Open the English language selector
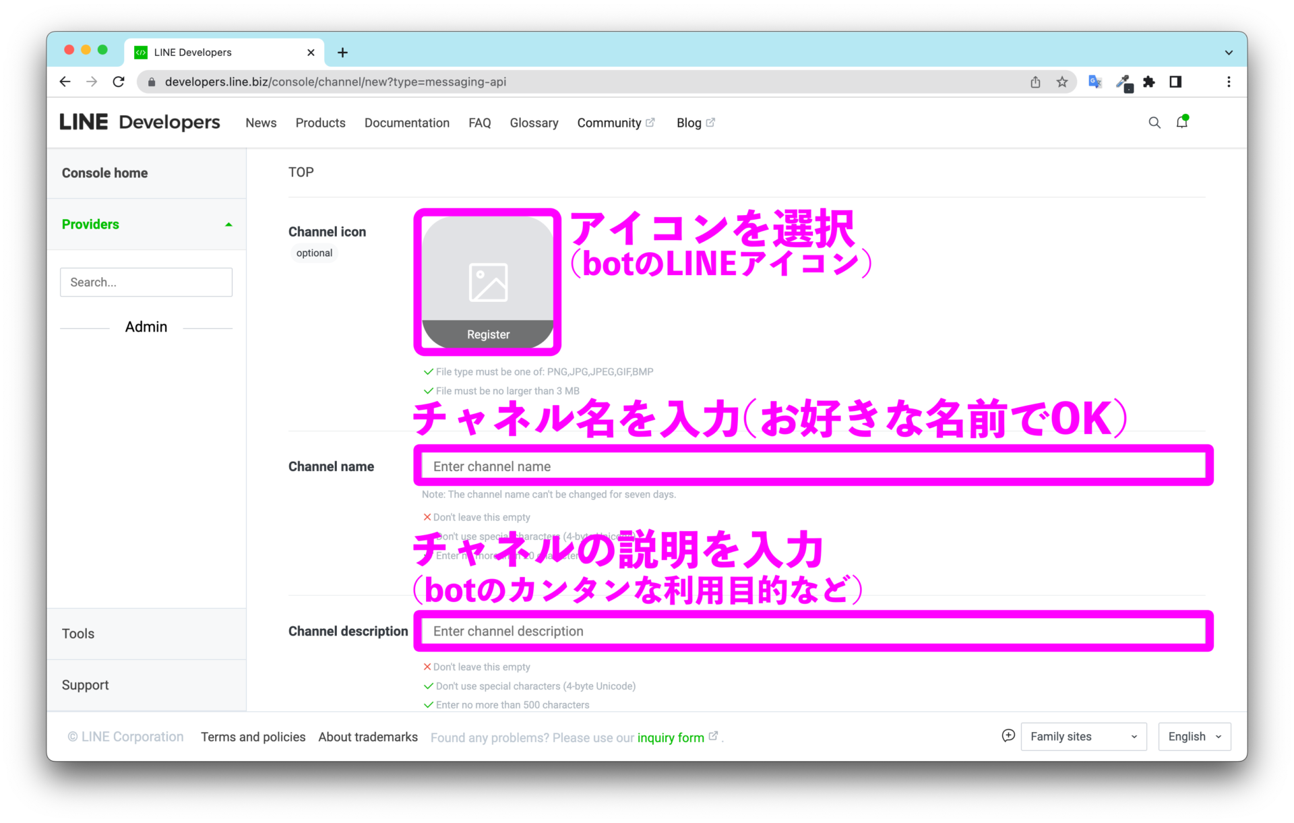 [1194, 736]
